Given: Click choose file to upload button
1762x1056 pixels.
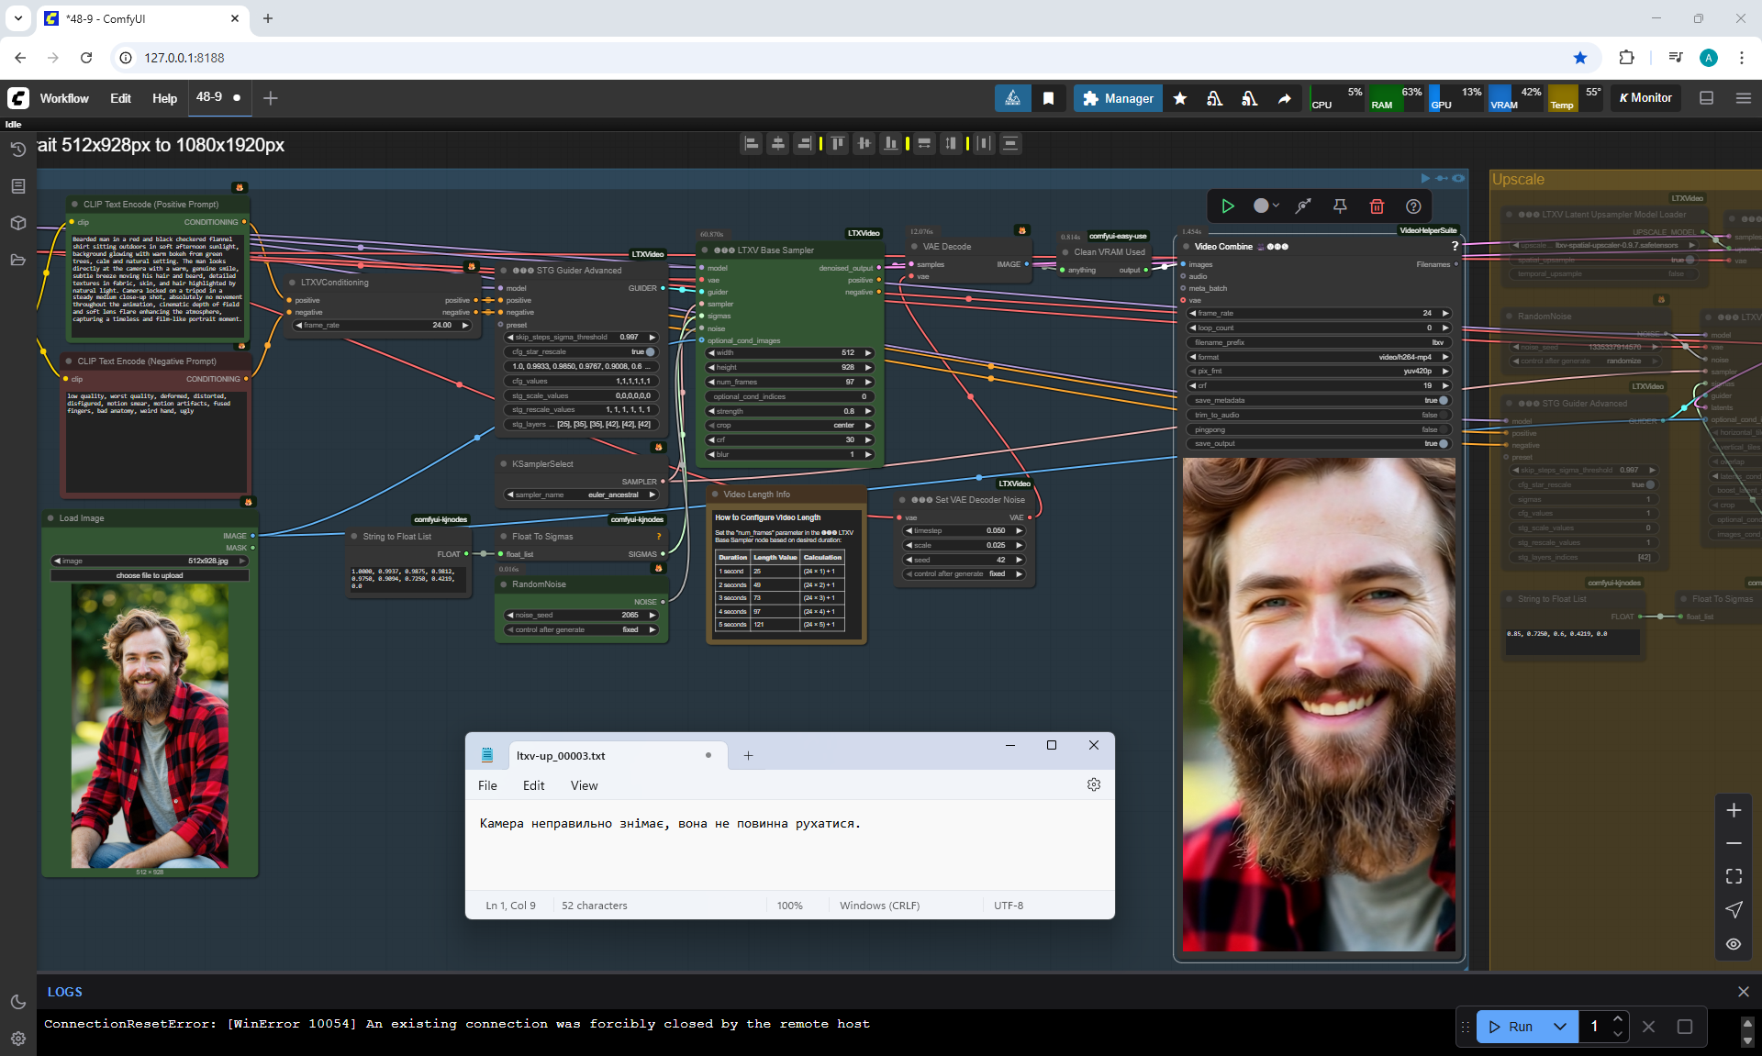Looking at the screenshot, I should (x=150, y=575).
